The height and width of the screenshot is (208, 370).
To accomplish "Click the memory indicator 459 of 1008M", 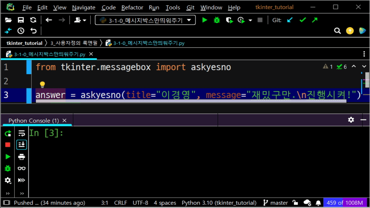I will [345, 203].
